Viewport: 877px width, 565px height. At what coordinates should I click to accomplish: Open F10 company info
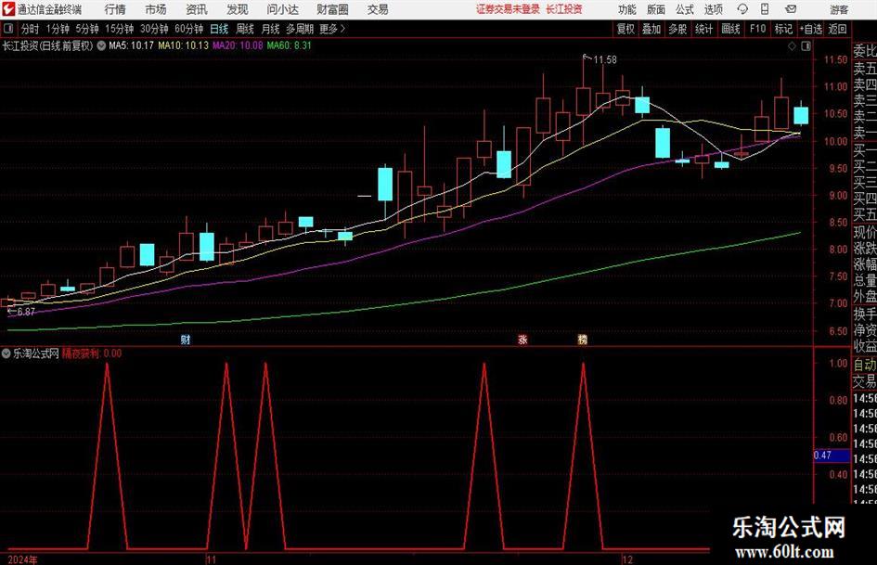(x=757, y=29)
